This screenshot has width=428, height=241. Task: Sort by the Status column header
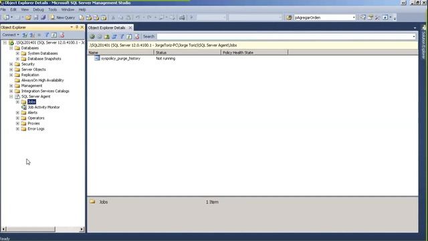pyautogui.click(x=187, y=52)
